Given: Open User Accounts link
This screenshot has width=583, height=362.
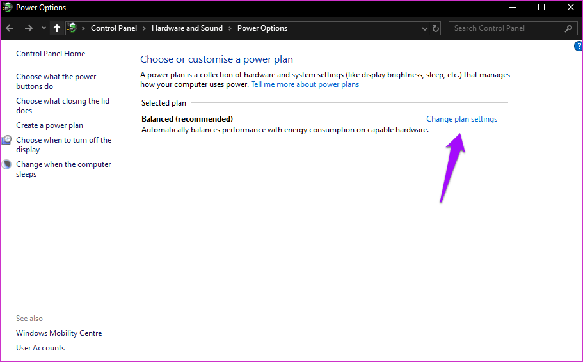Looking at the screenshot, I should pyautogui.click(x=40, y=348).
